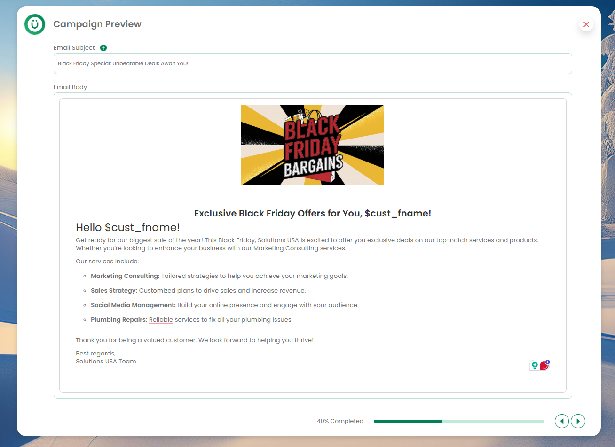Image resolution: width=615 pixels, height=447 pixels.
Task: Close the Campaign Preview dialog
Action: tap(586, 24)
